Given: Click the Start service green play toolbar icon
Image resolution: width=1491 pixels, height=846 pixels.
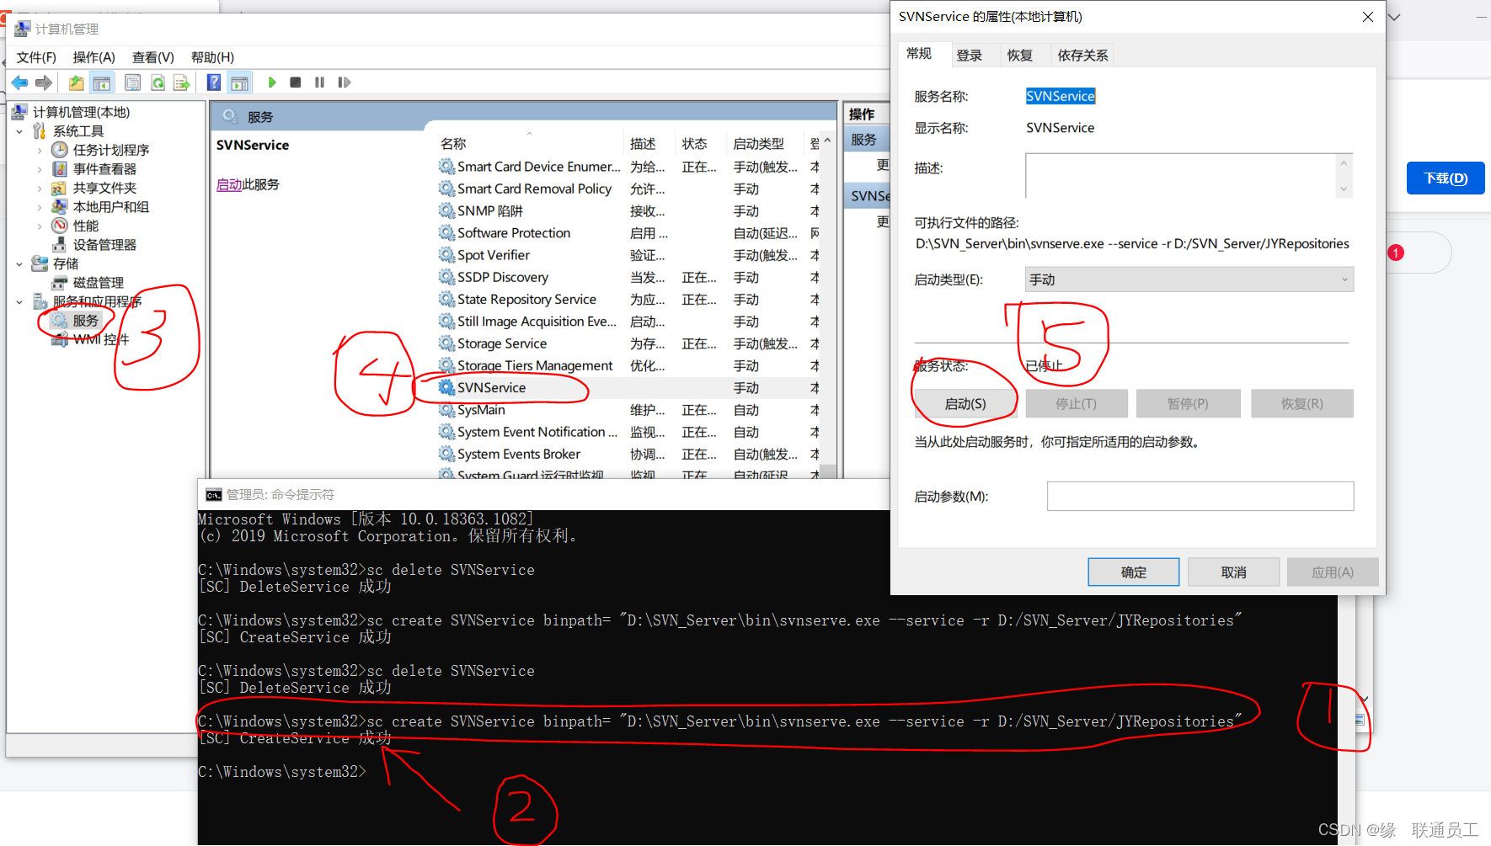Looking at the screenshot, I should click(x=271, y=82).
